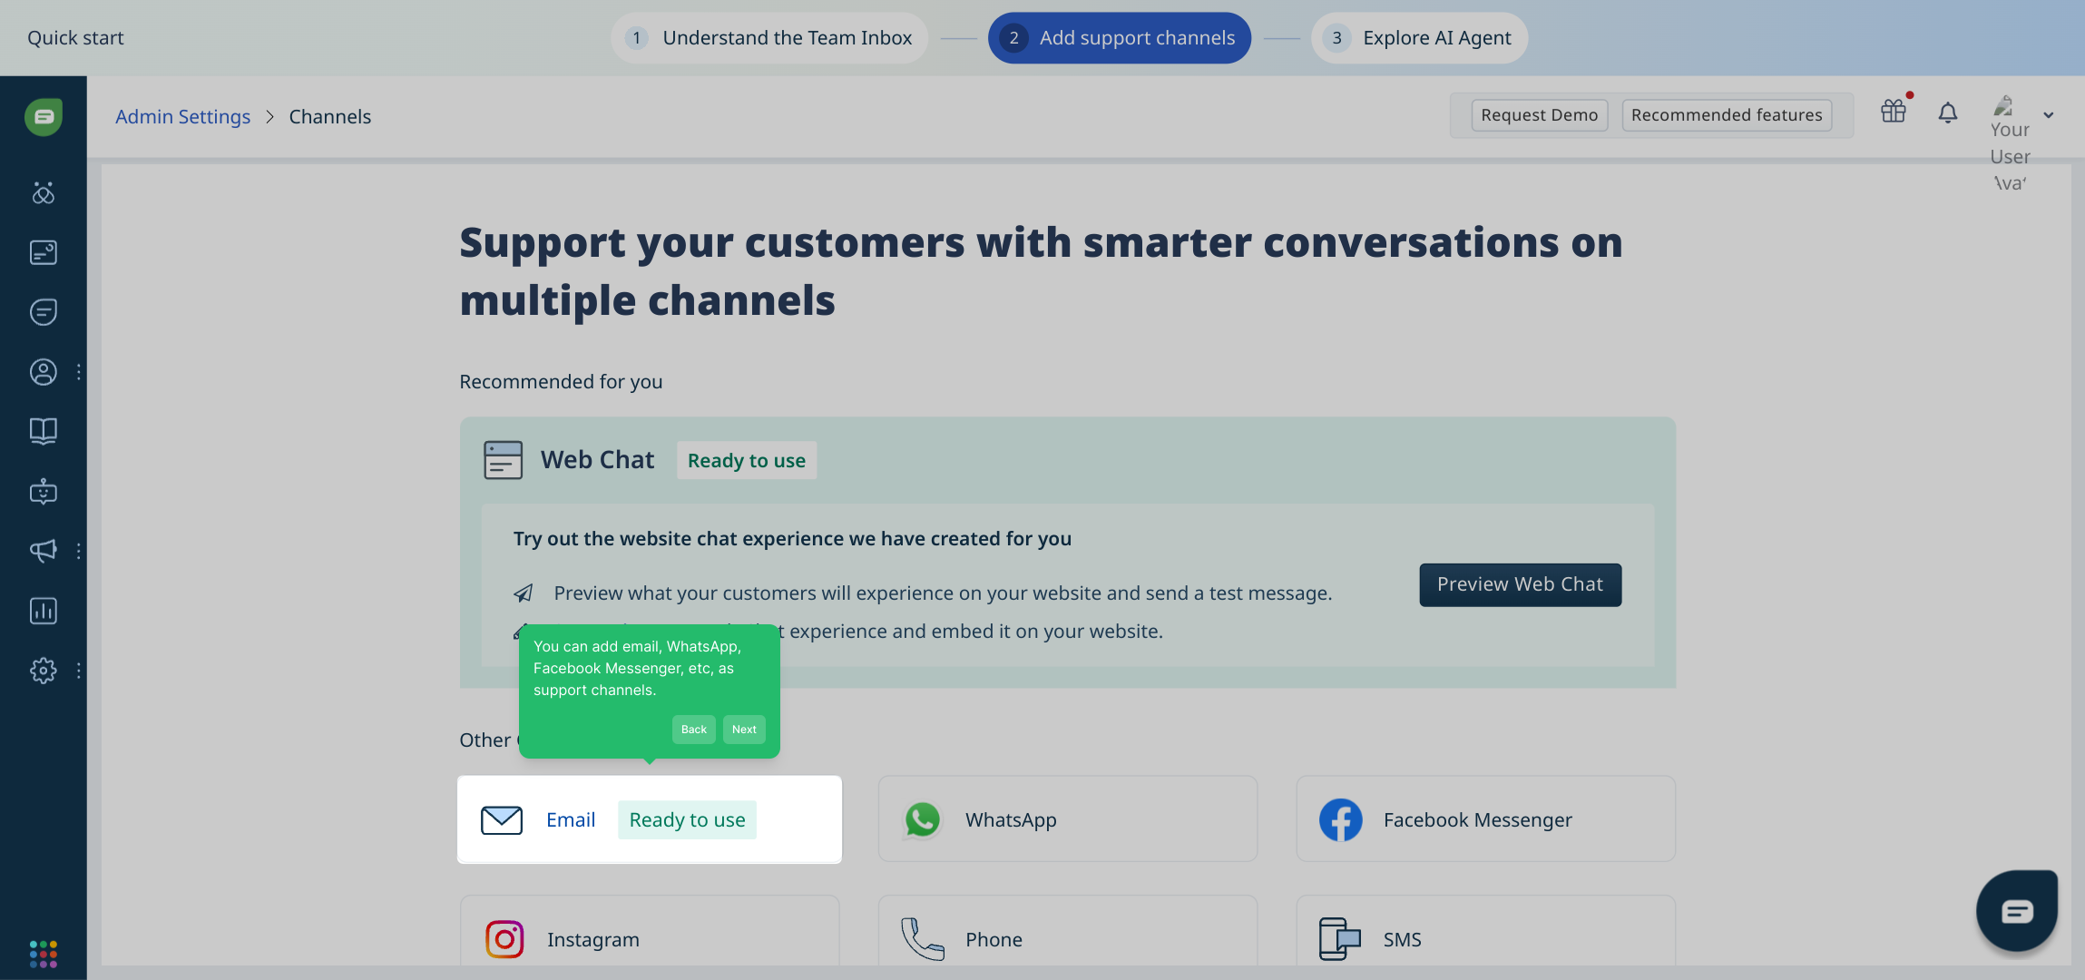Open the app switcher dots grid

(x=43, y=954)
